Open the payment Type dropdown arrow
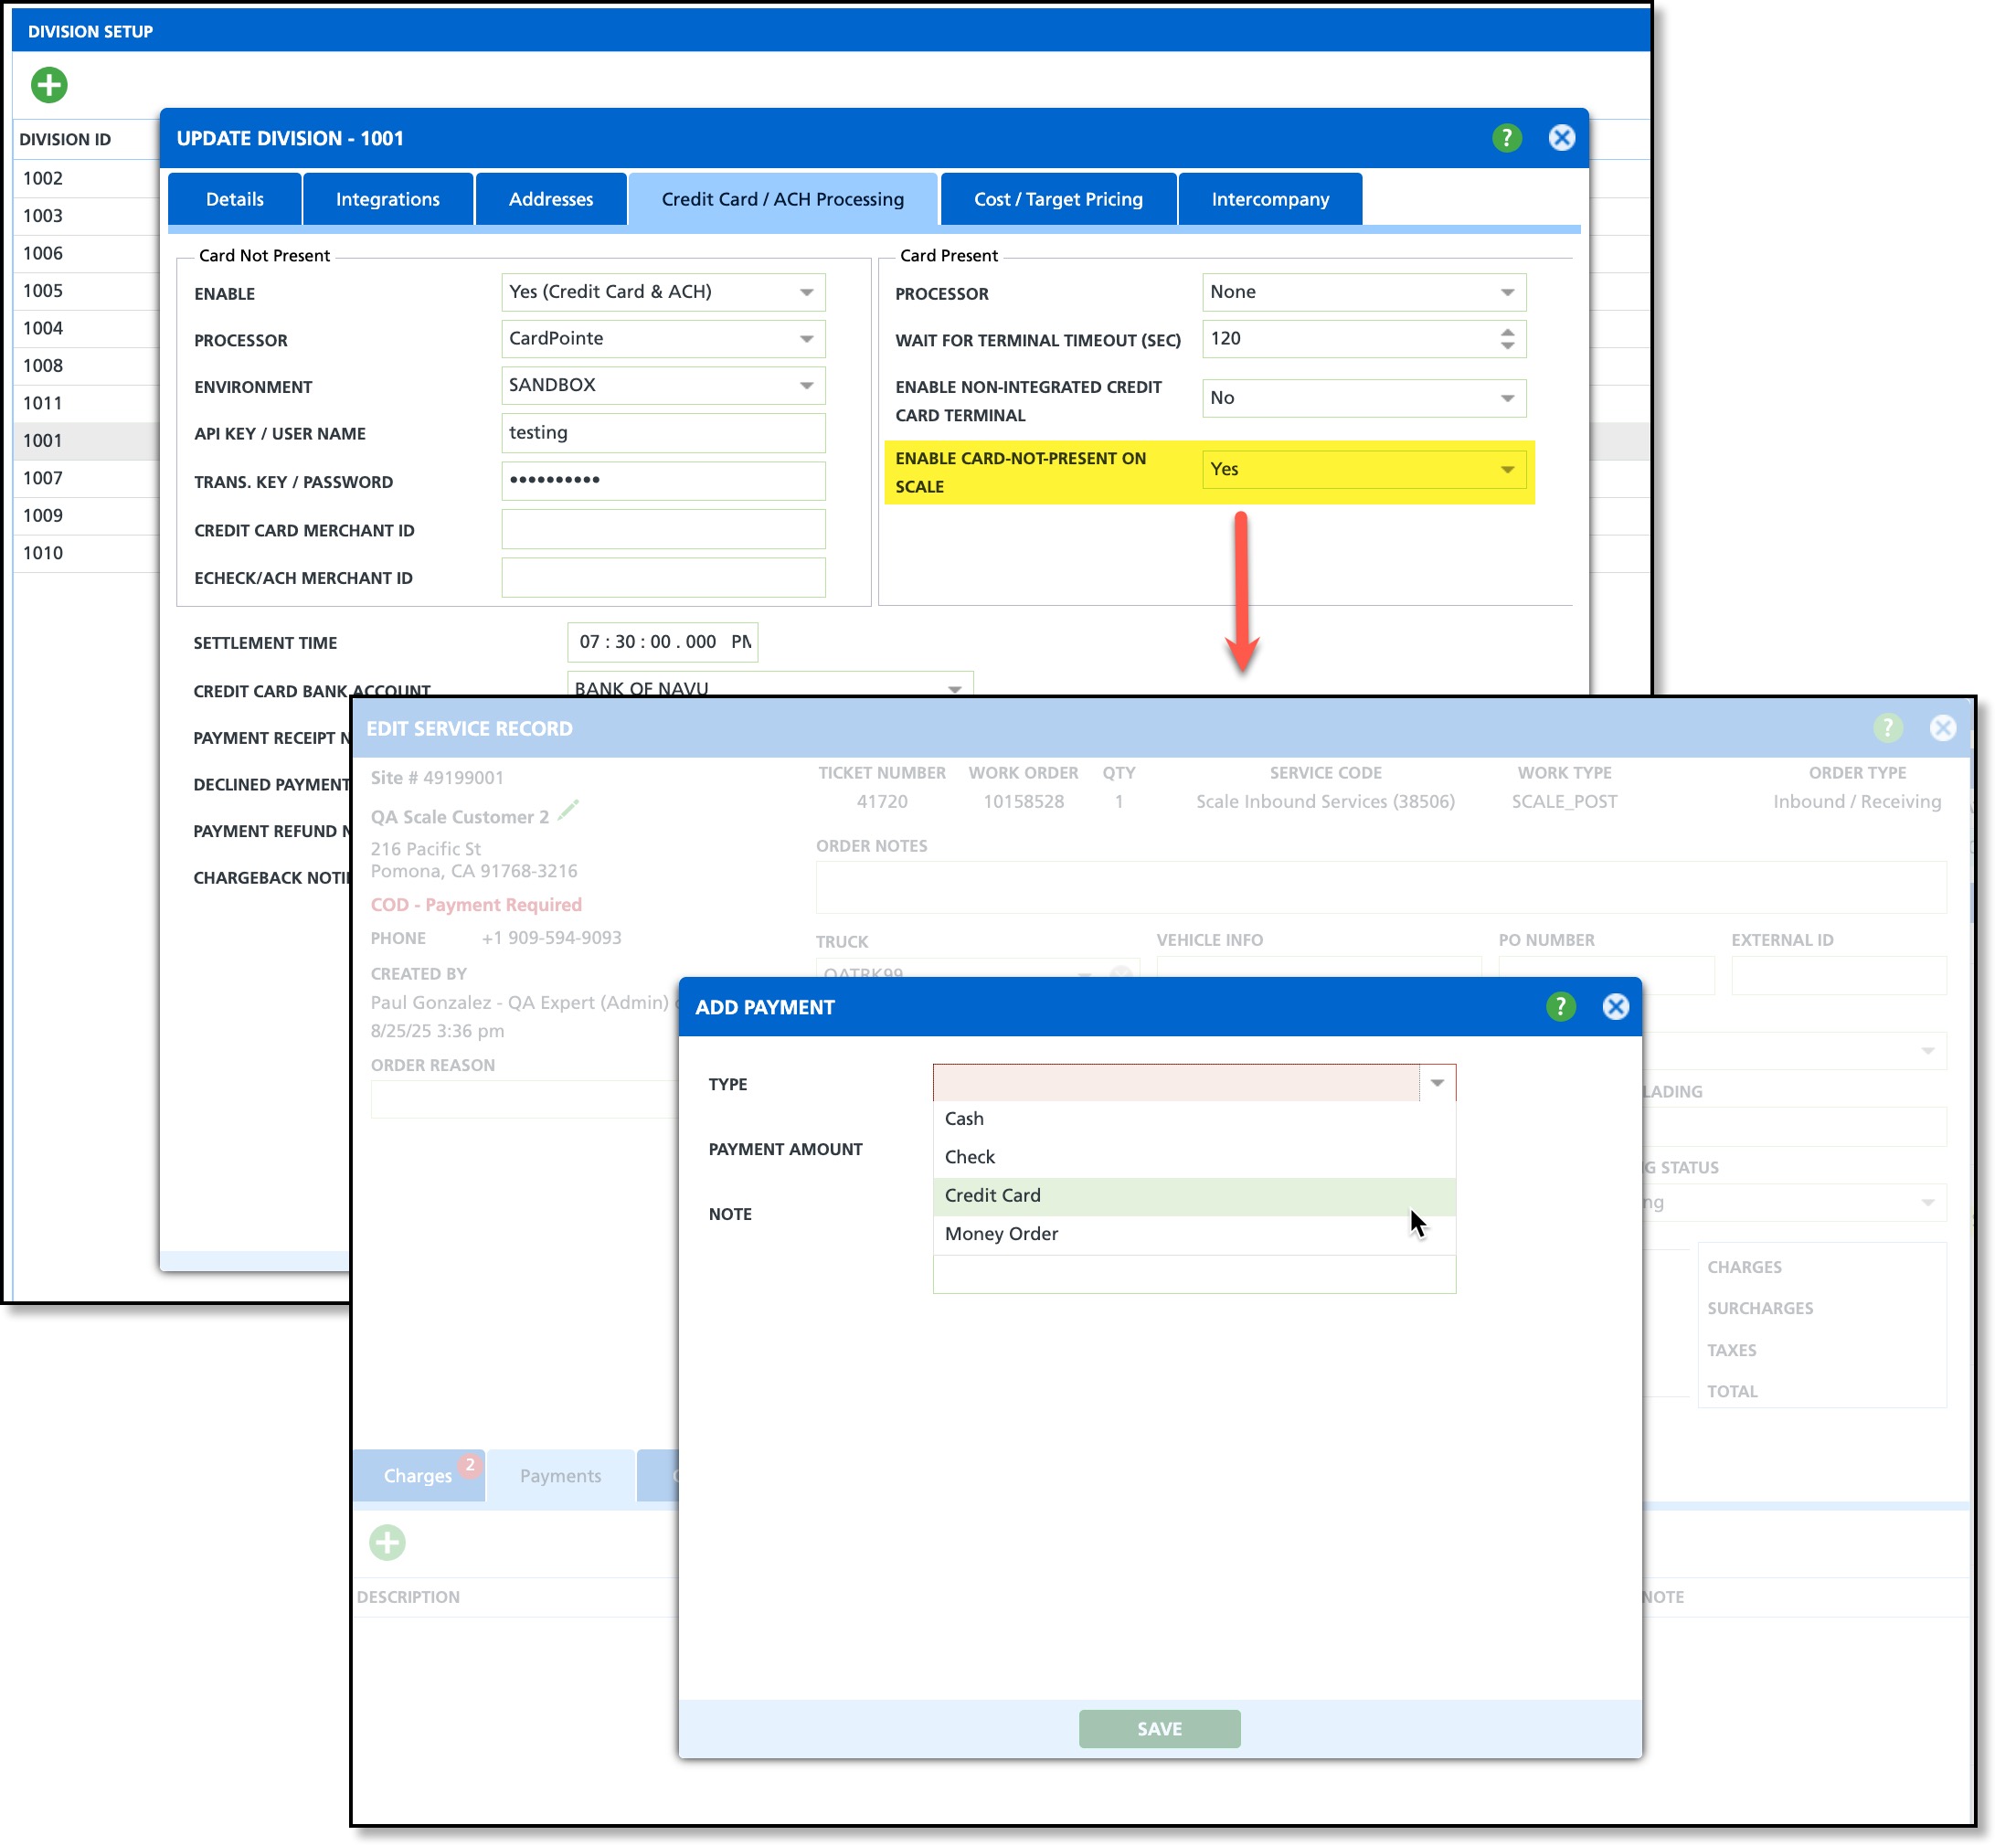Viewport: 2016px width, 1846px height. point(1437,1083)
